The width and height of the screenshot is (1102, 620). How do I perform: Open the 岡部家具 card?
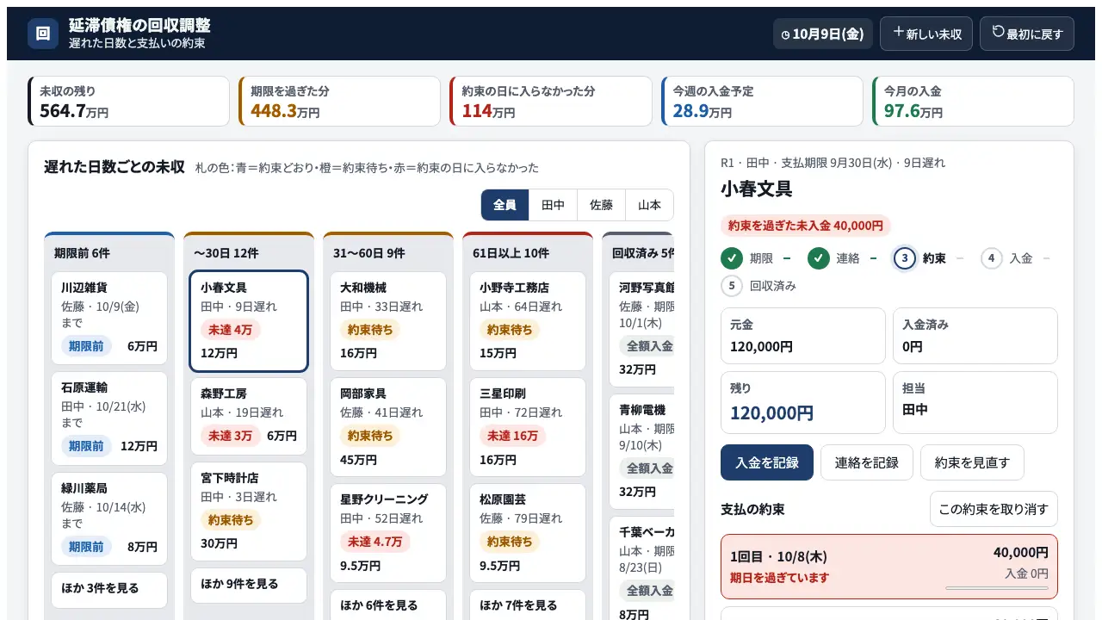pos(388,427)
